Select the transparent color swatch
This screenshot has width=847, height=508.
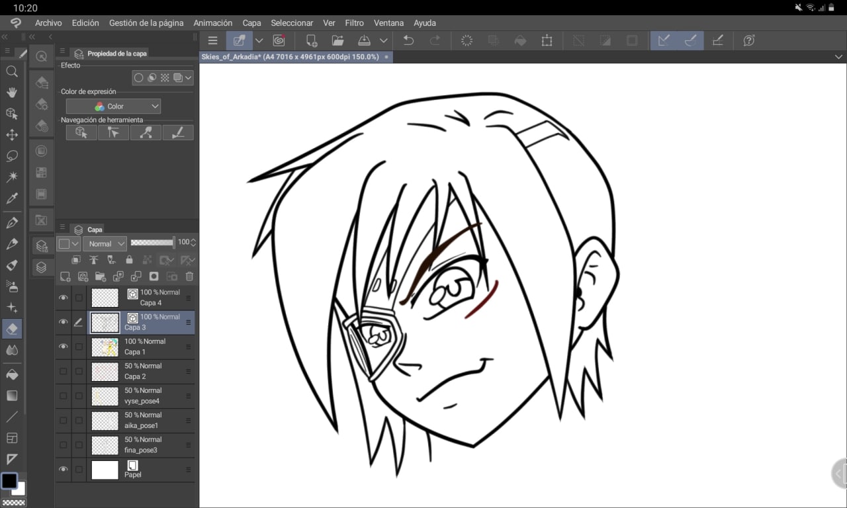pyautogui.click(x=13, y=503)
